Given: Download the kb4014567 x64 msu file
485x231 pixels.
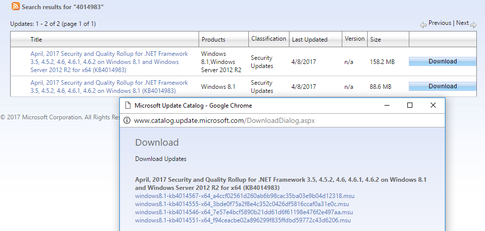Looking at the screenshot, I should (245, 196).
